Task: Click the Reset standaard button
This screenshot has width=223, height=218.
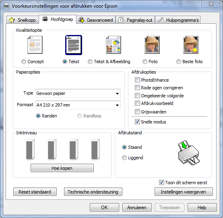Action: pos(35,192)
